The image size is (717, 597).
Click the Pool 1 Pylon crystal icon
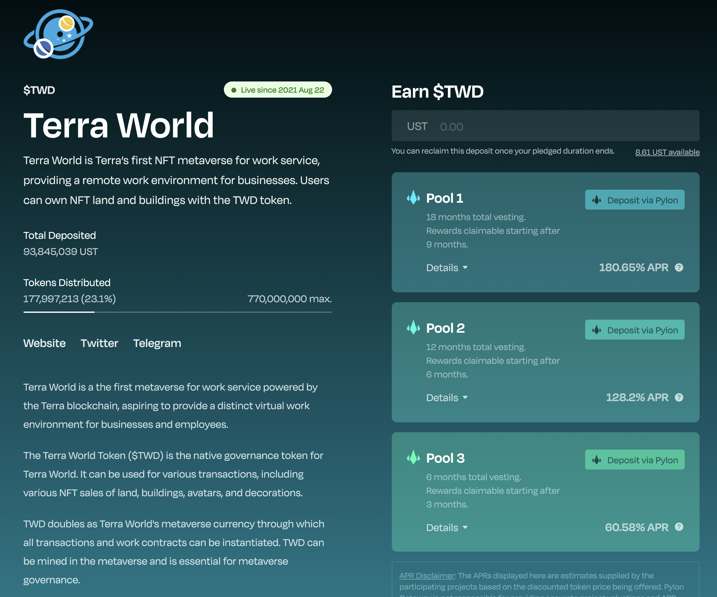413,197
